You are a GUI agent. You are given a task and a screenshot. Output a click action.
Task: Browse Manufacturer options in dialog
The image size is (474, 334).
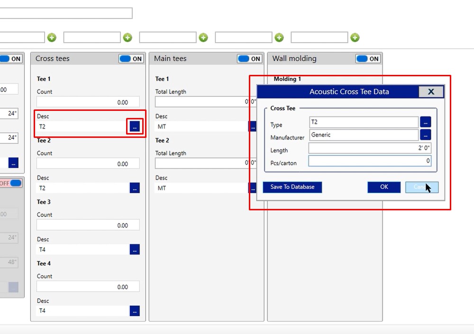425,135
